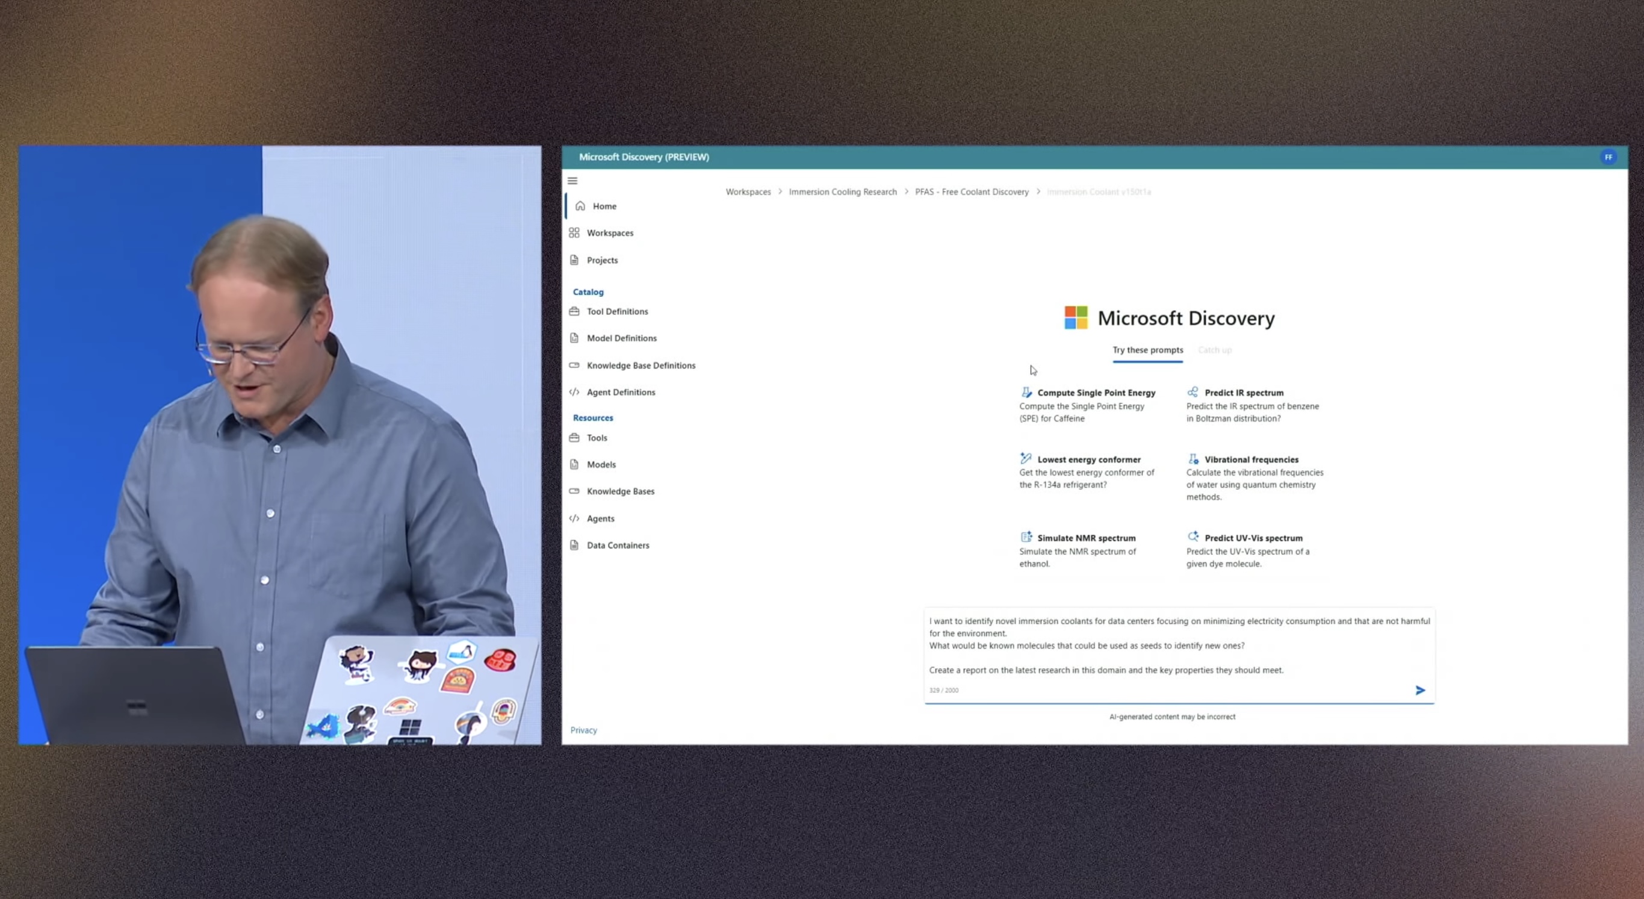This screenshot has height=899, width=1644.
Task: Choose the Predict UV-Vis spectrum prompt
Action: pyautogui.click(x=1248, y=550)
